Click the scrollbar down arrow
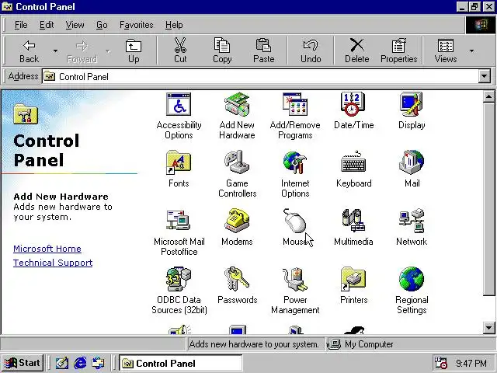 pos(488,328)
